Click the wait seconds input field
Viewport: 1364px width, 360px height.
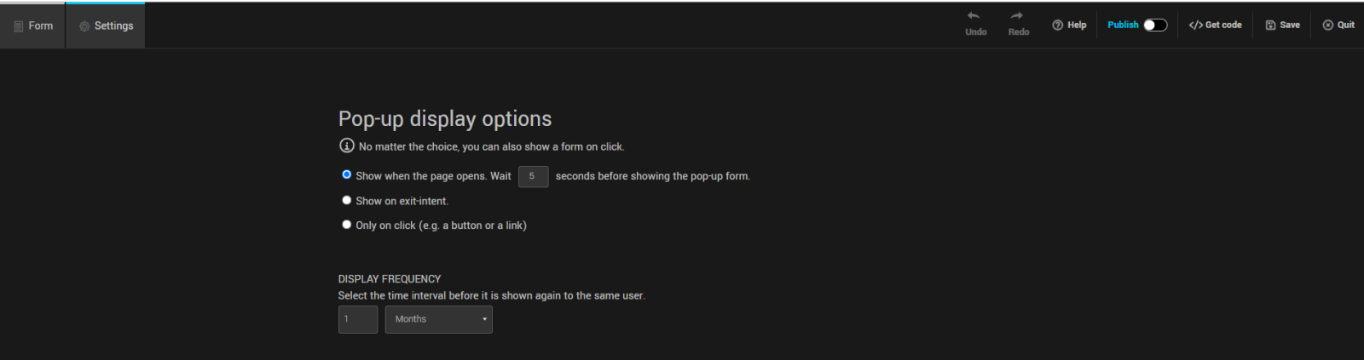533,176
